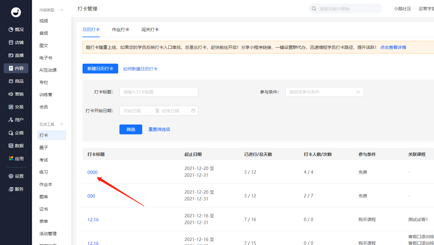Switch to 日历打卡 tab
434x245 pixels.
tap(91, 30)
